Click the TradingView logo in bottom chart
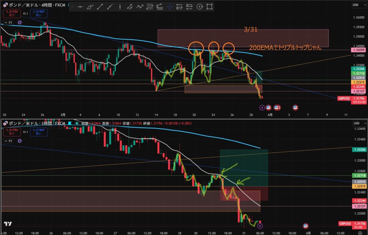This screenshot has height=235, width=368. (8, 224)
